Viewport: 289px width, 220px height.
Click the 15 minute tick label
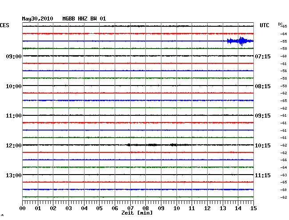(253, 208)
